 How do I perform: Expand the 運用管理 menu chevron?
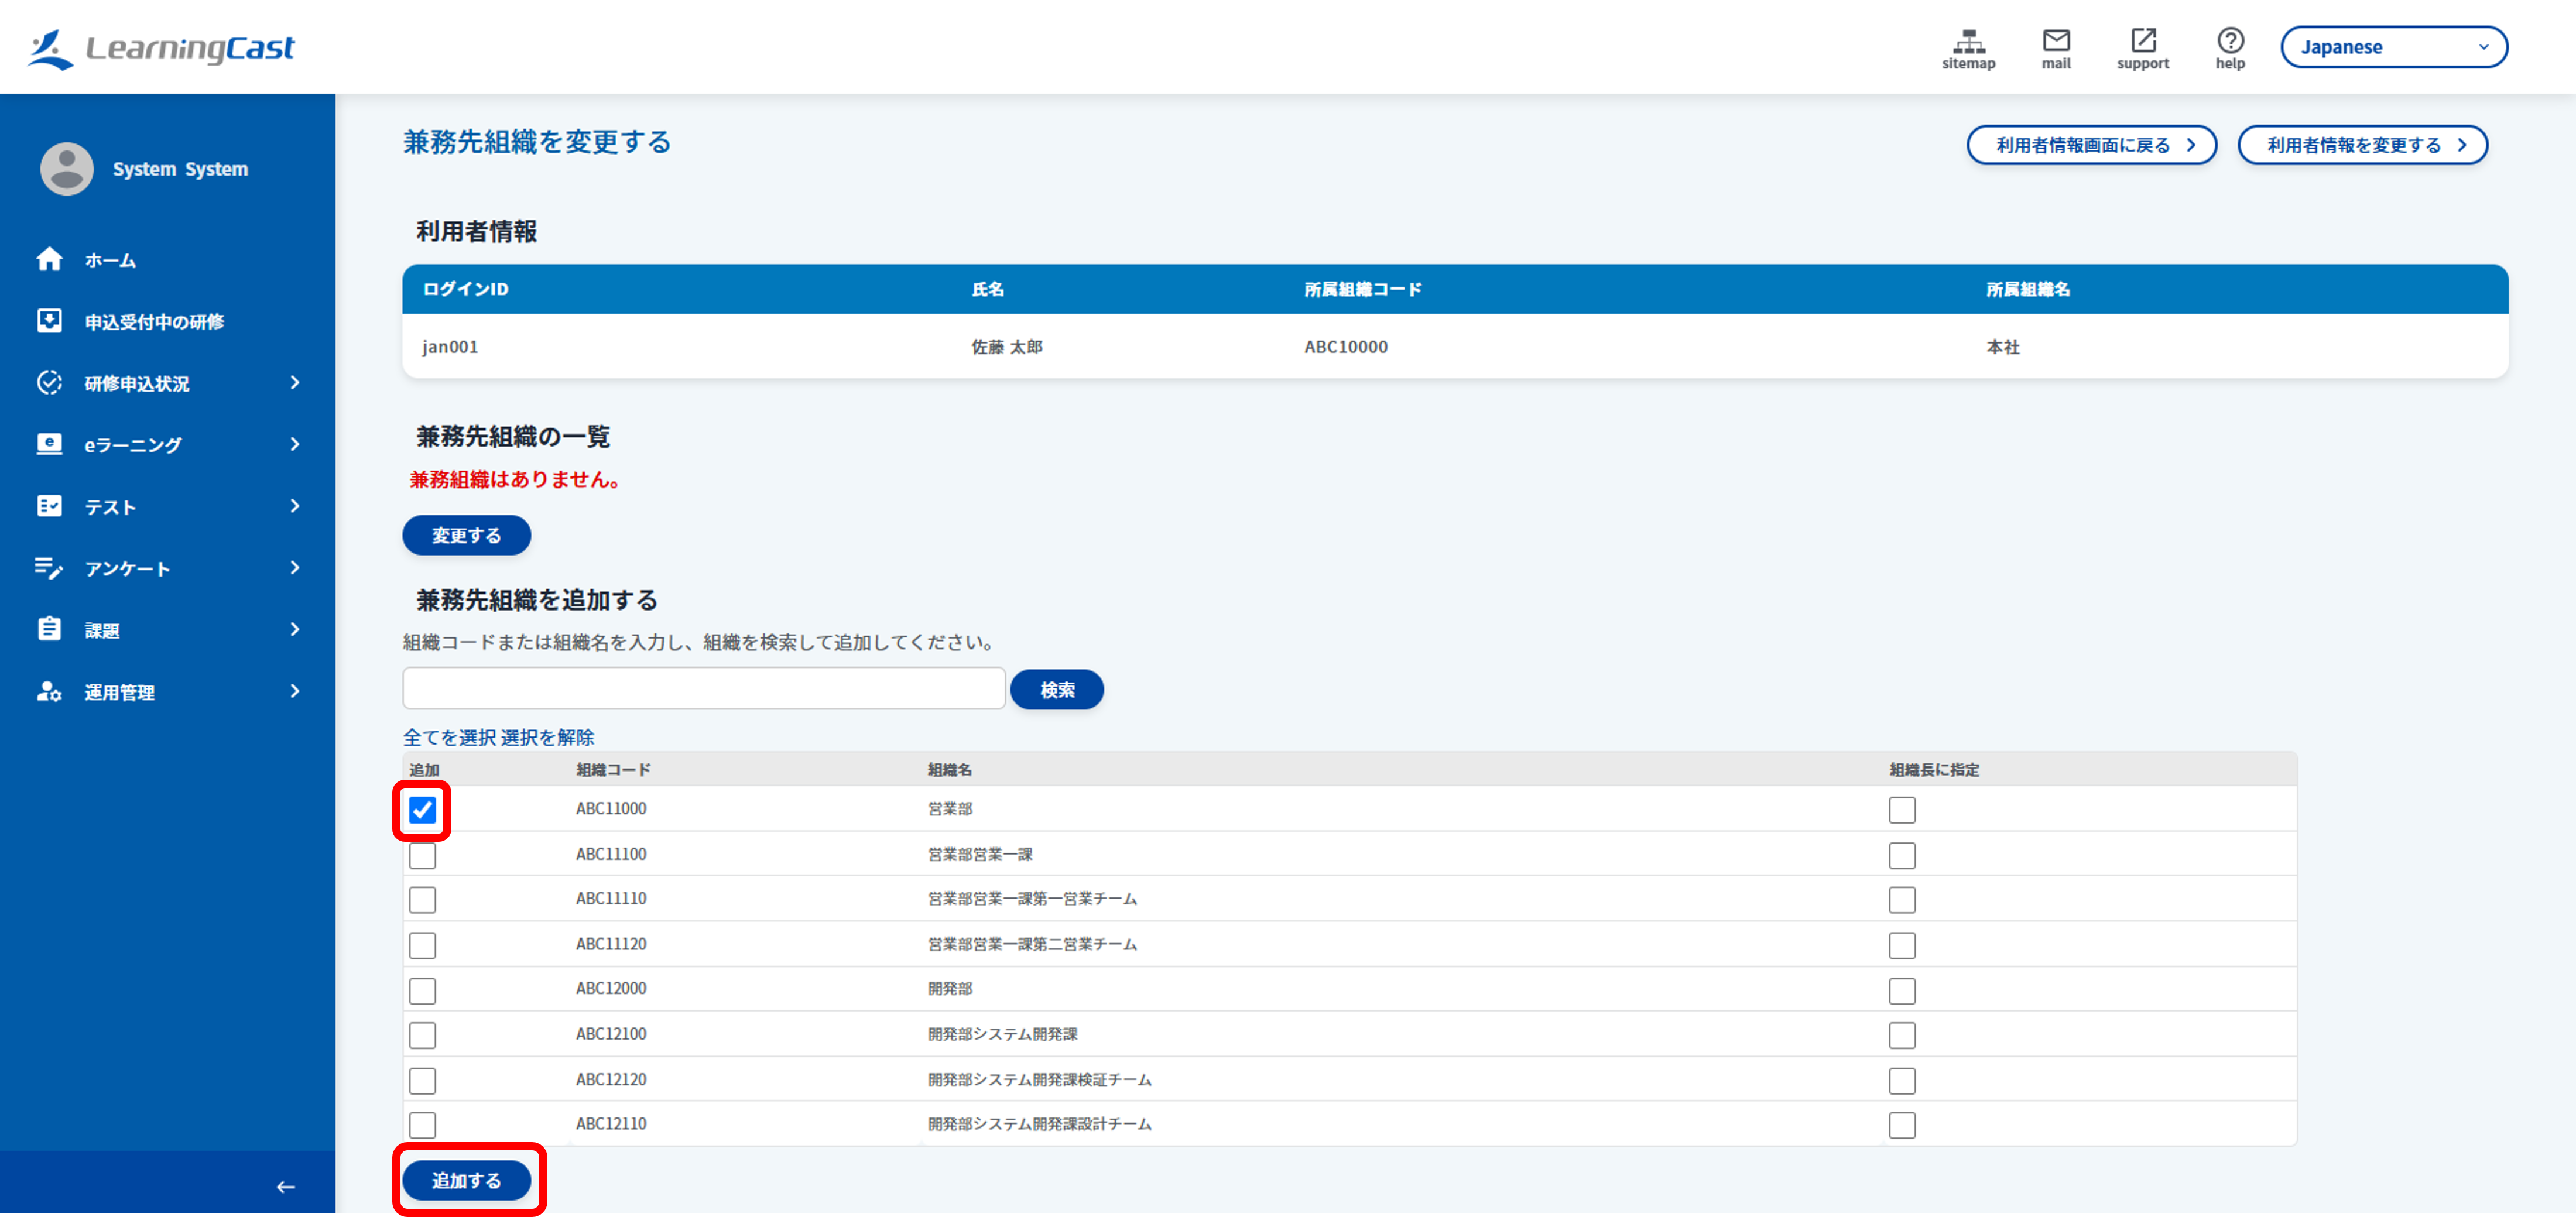click(294, 691)
